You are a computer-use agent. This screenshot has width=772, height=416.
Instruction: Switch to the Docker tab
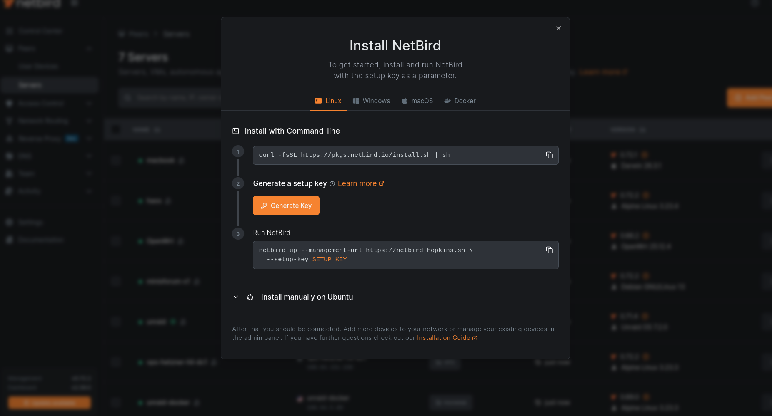tap(460, 101)
